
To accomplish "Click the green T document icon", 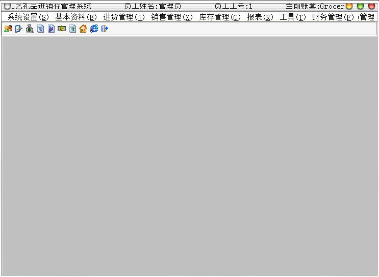I will click(72, 29).
